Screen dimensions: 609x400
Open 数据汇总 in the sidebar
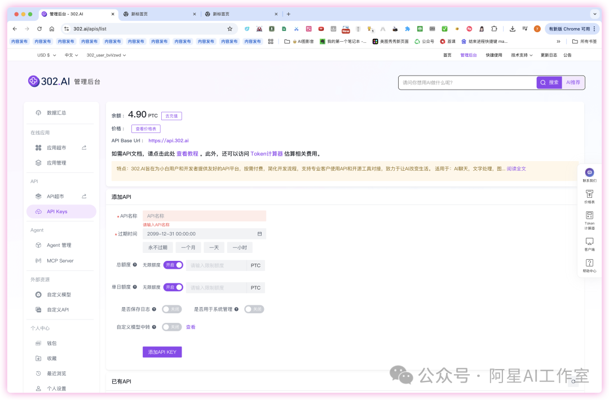[56, 113]
